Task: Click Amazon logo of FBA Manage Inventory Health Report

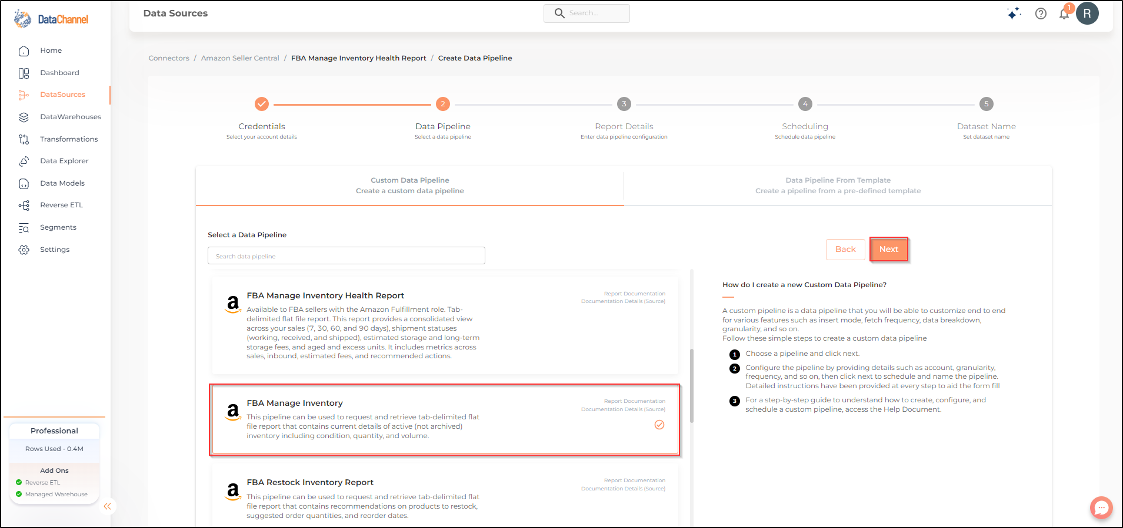Action: pyautogui.click(x=233, y=304)
